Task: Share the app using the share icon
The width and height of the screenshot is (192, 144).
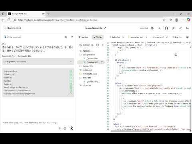Action: point(180,28)
